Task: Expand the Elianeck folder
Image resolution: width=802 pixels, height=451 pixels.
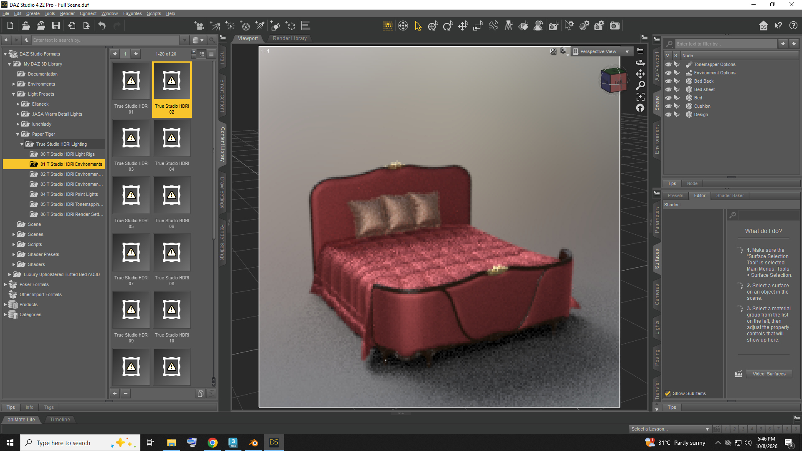Action: pyautogui.click(x=18, y=104)
